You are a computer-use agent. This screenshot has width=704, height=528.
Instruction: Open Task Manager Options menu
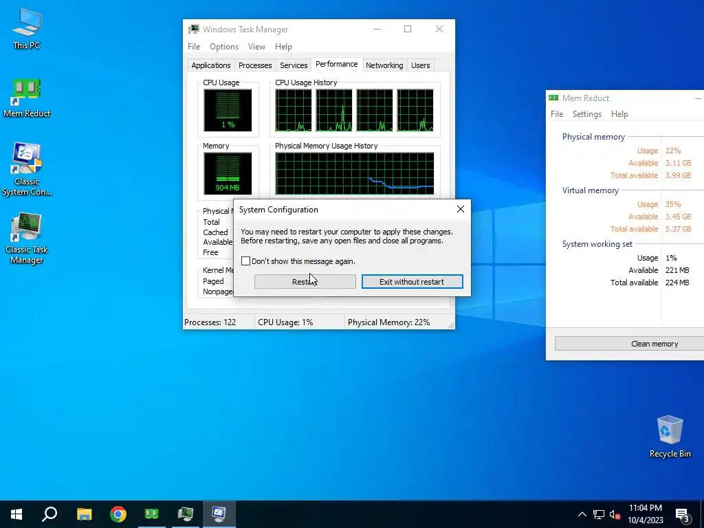(224, 47)
